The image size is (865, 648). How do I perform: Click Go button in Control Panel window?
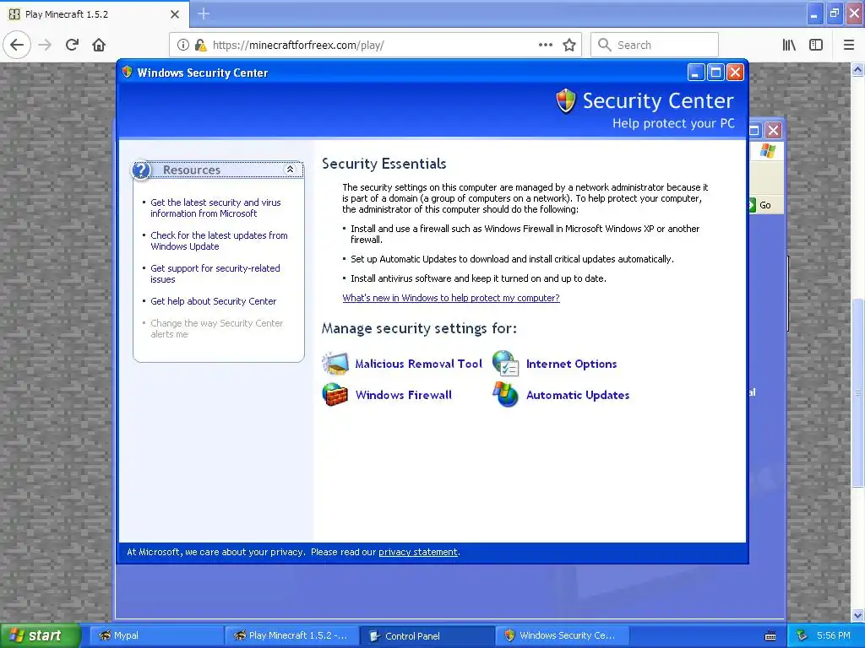pyautogui.click(x=765, y=205)
